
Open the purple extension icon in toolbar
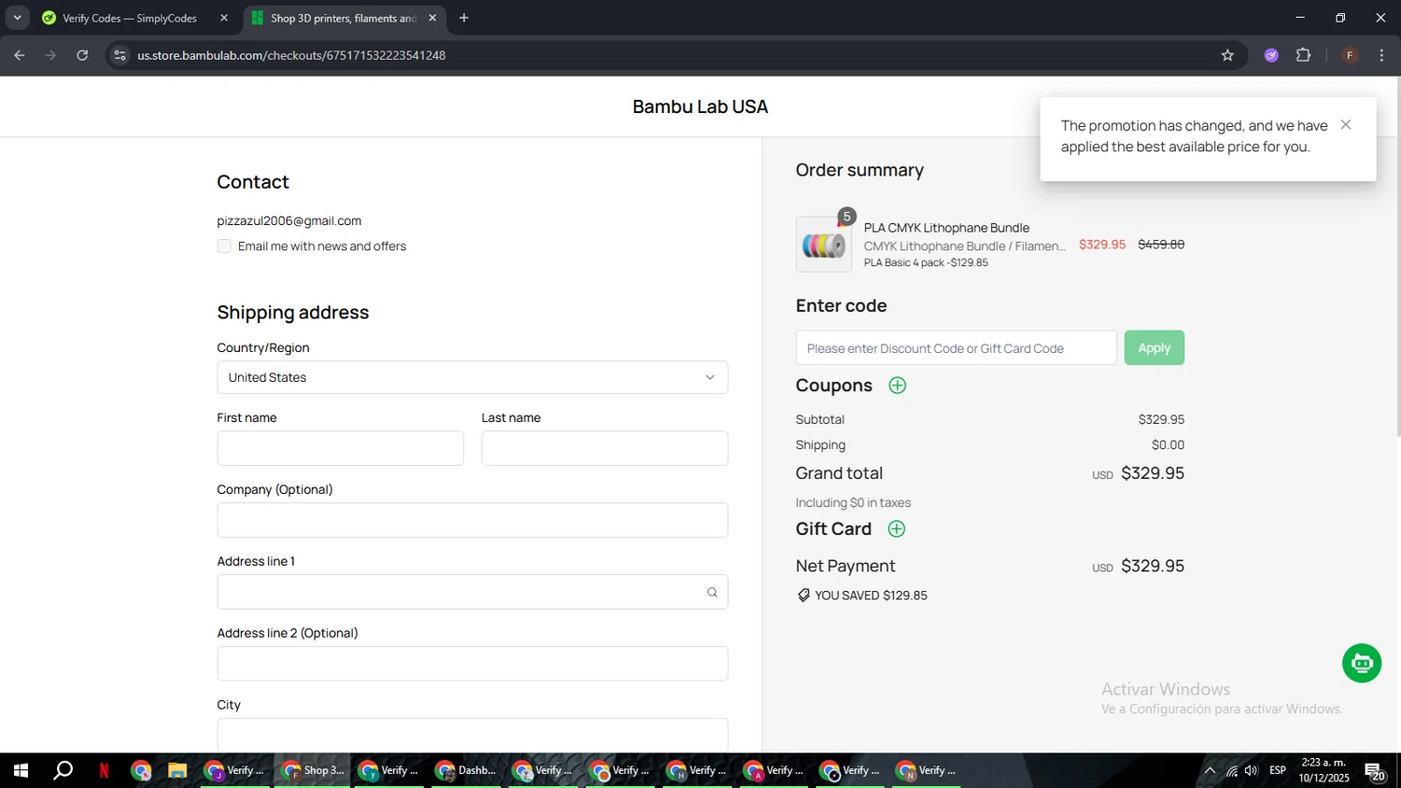click(1271, 55)
